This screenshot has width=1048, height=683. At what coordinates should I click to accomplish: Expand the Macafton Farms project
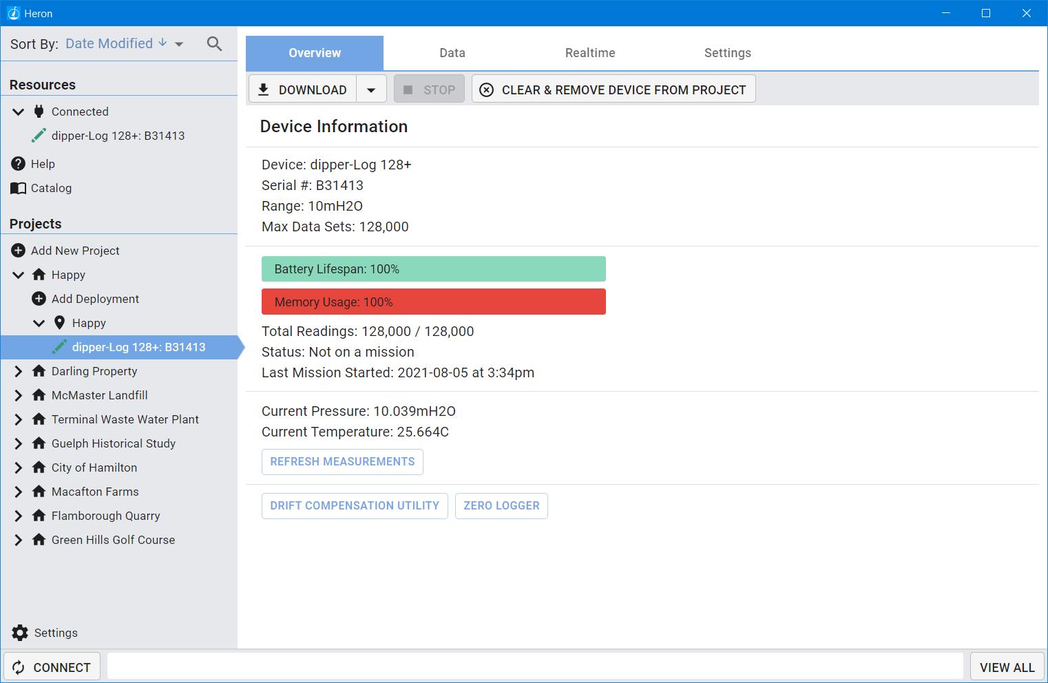(x=19, y=492)
